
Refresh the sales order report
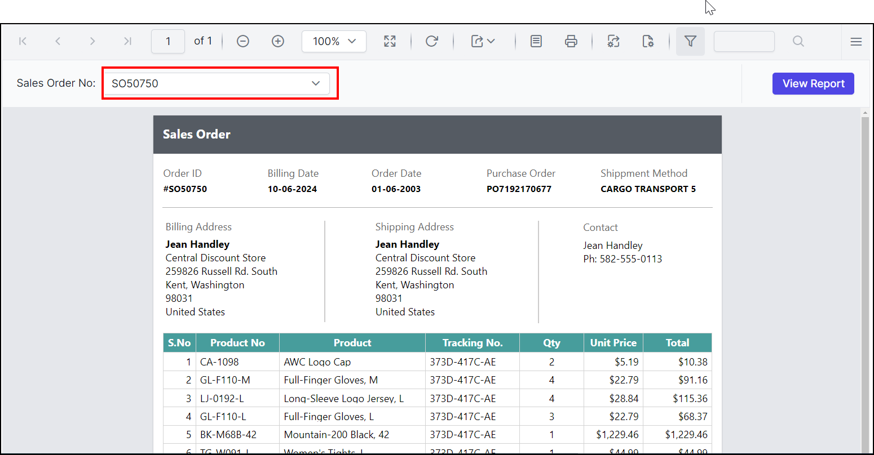(x=432, y=41)
